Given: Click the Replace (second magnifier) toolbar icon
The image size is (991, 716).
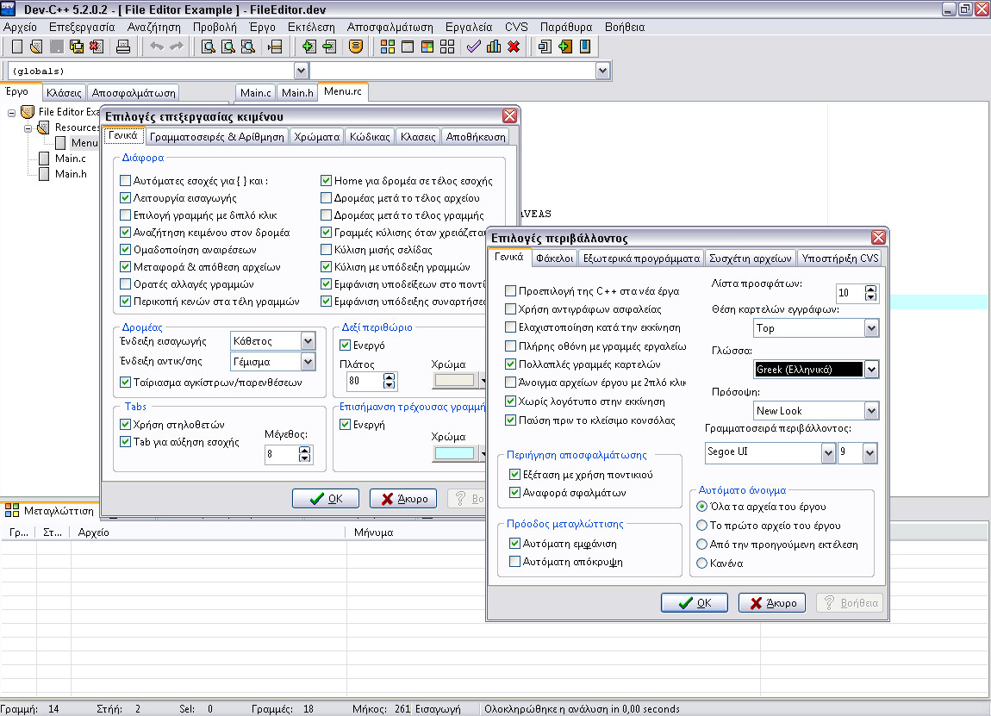Looking at the screenshot, I should [x=228, y=47].
